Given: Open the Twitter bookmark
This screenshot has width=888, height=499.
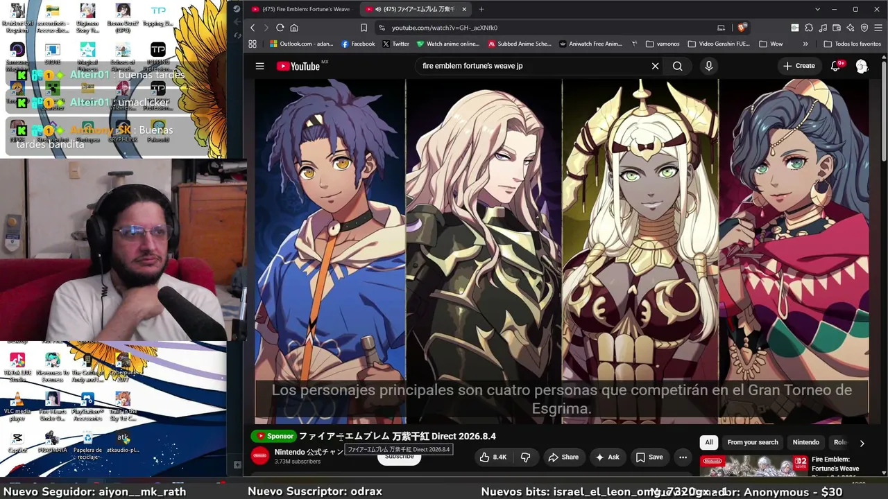Looking at the screenshot, I should click(395, 44).
